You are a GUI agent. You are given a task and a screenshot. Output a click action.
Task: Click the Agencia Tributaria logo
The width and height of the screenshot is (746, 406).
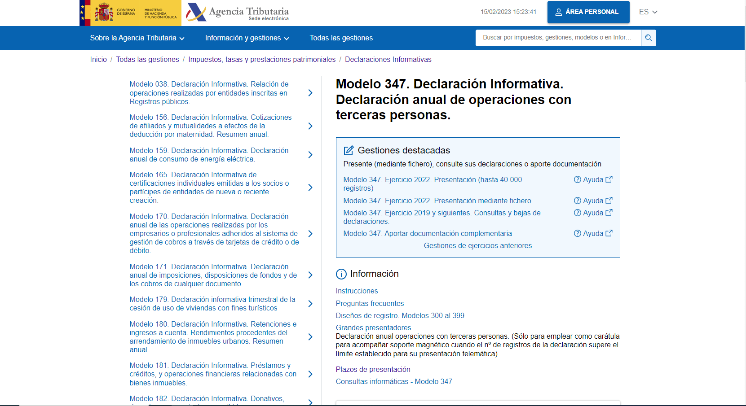click(x=238, y=13)
